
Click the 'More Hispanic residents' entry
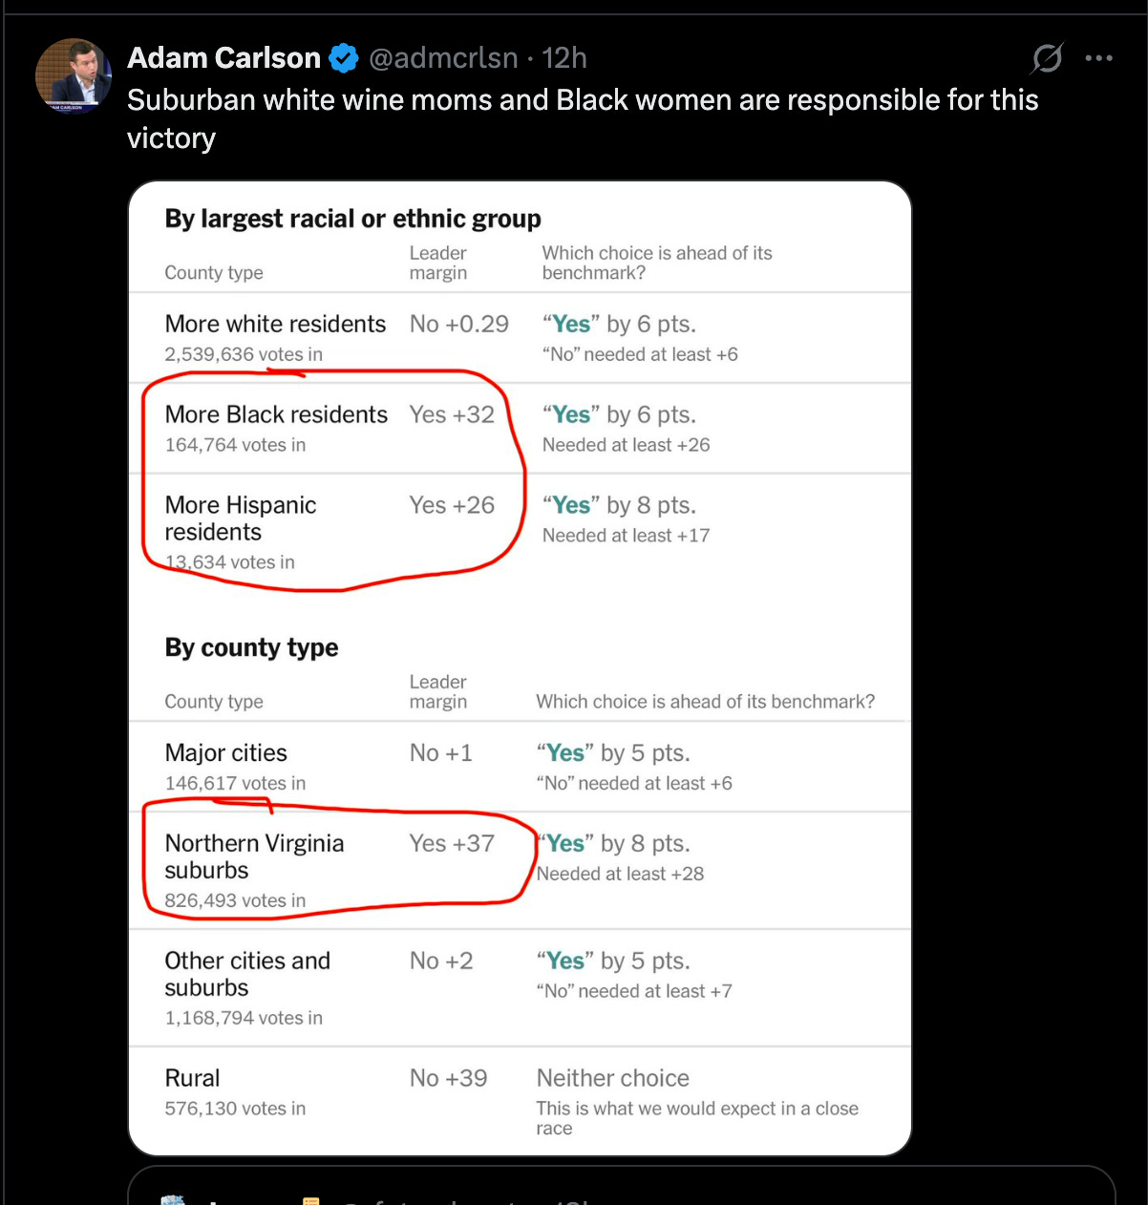tap(242, 518)
